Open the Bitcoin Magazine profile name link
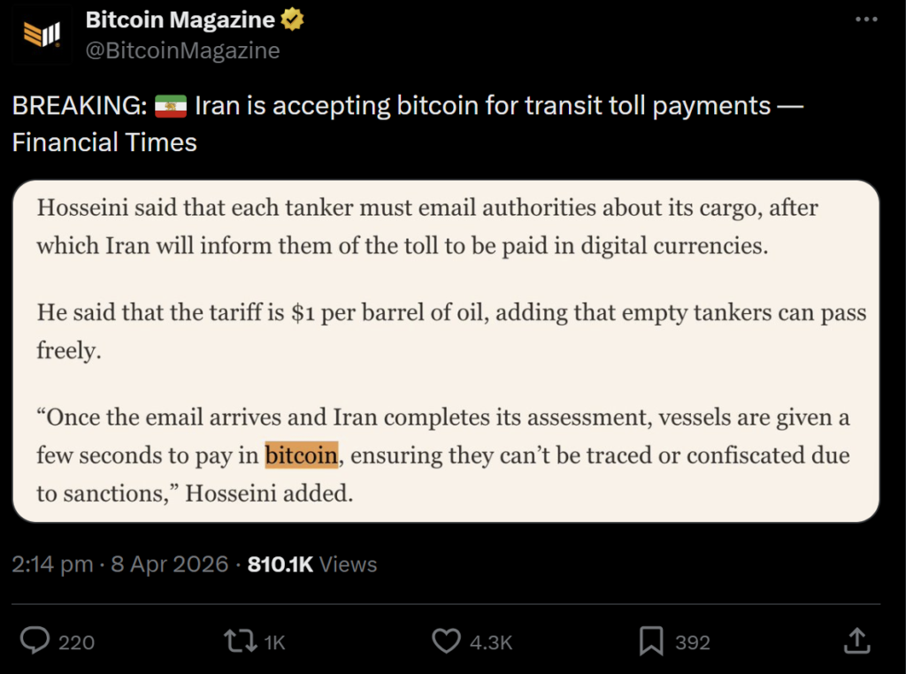The image size is (906, 674). point(177,19)
